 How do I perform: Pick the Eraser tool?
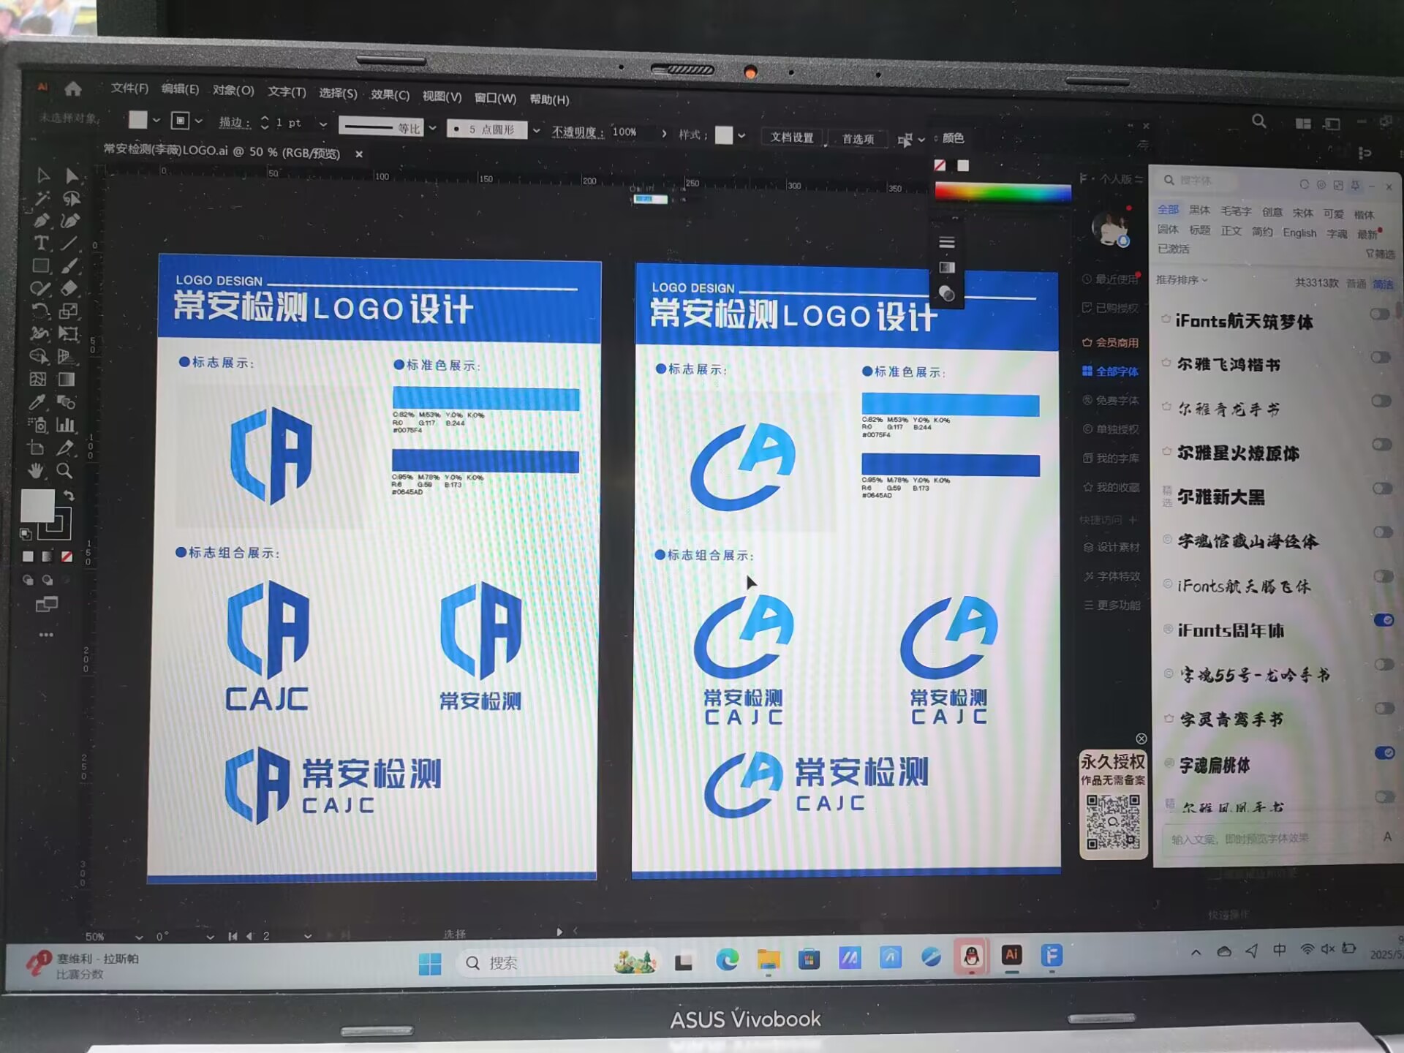tap(69, 288)
